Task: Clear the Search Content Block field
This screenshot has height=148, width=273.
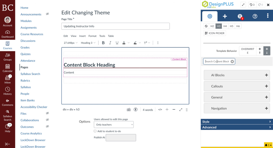Action: click(232, 61)
